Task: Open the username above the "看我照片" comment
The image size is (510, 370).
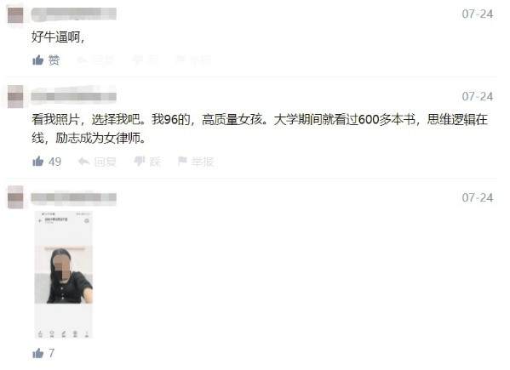Action: click(74, 96)
